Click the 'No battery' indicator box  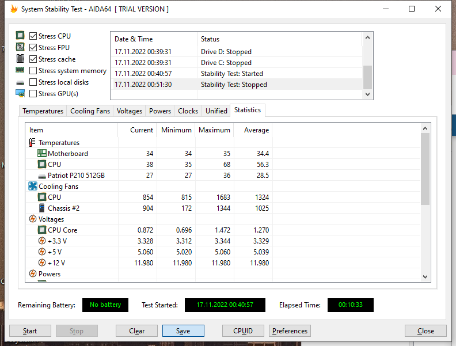point(105,305)
